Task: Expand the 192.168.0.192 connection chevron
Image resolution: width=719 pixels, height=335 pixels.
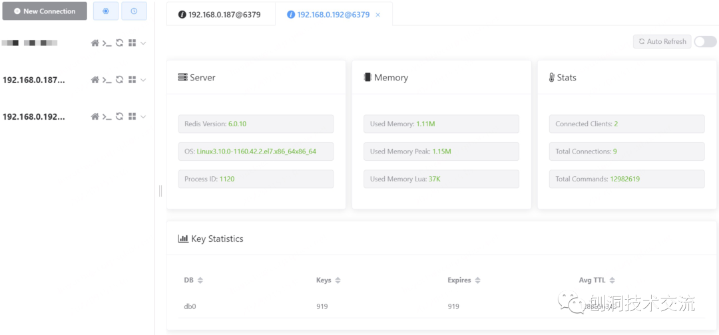Action: [x=143, y=116]
